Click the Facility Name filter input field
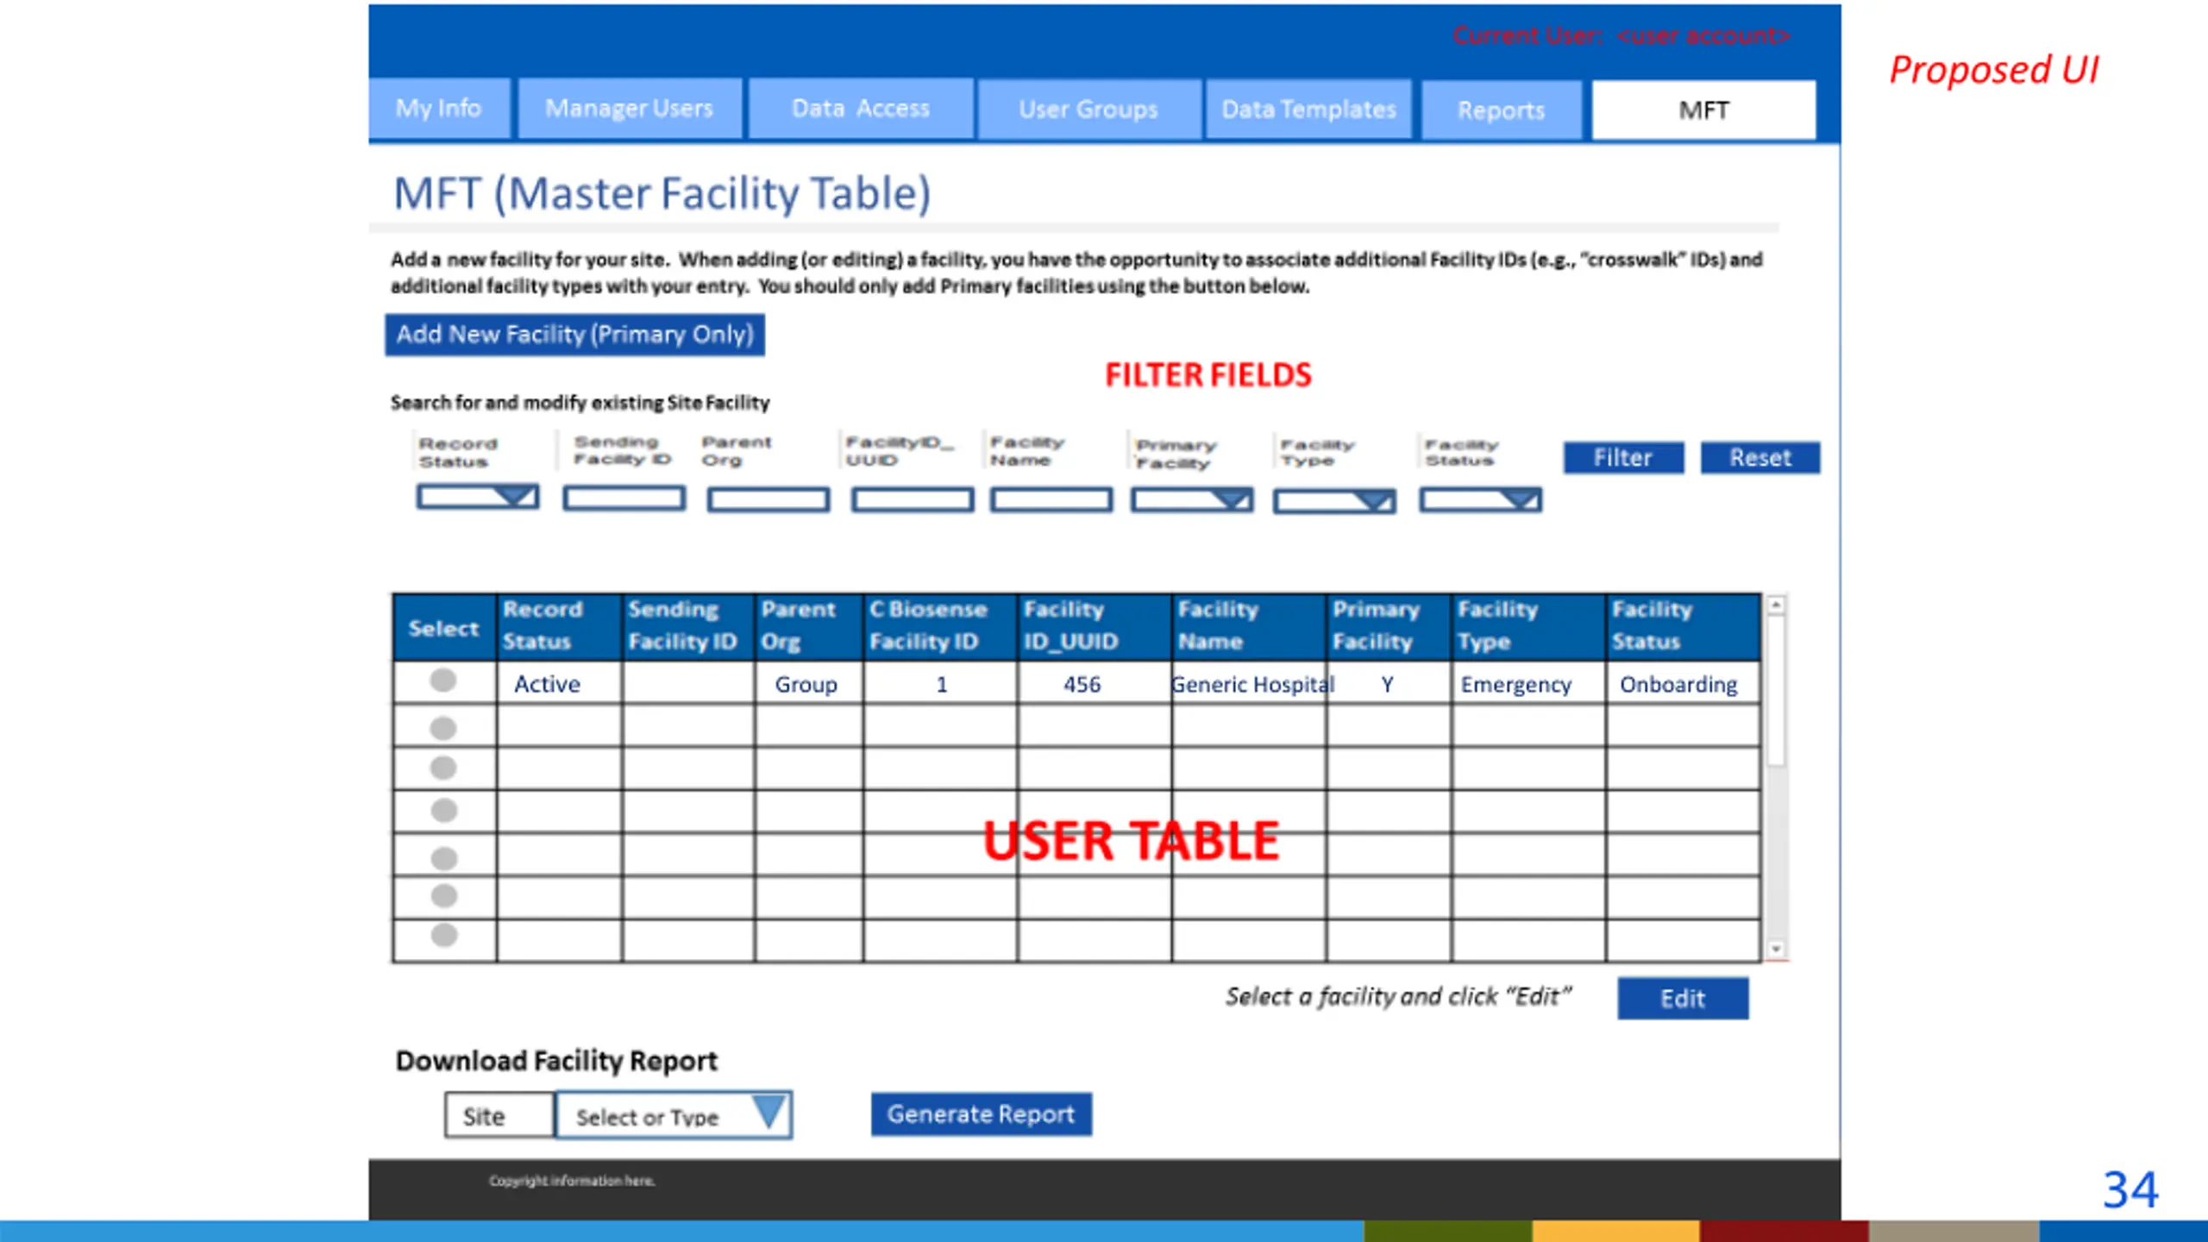This screenshot has width=2208, height=1242. (x=1051, y=499)
